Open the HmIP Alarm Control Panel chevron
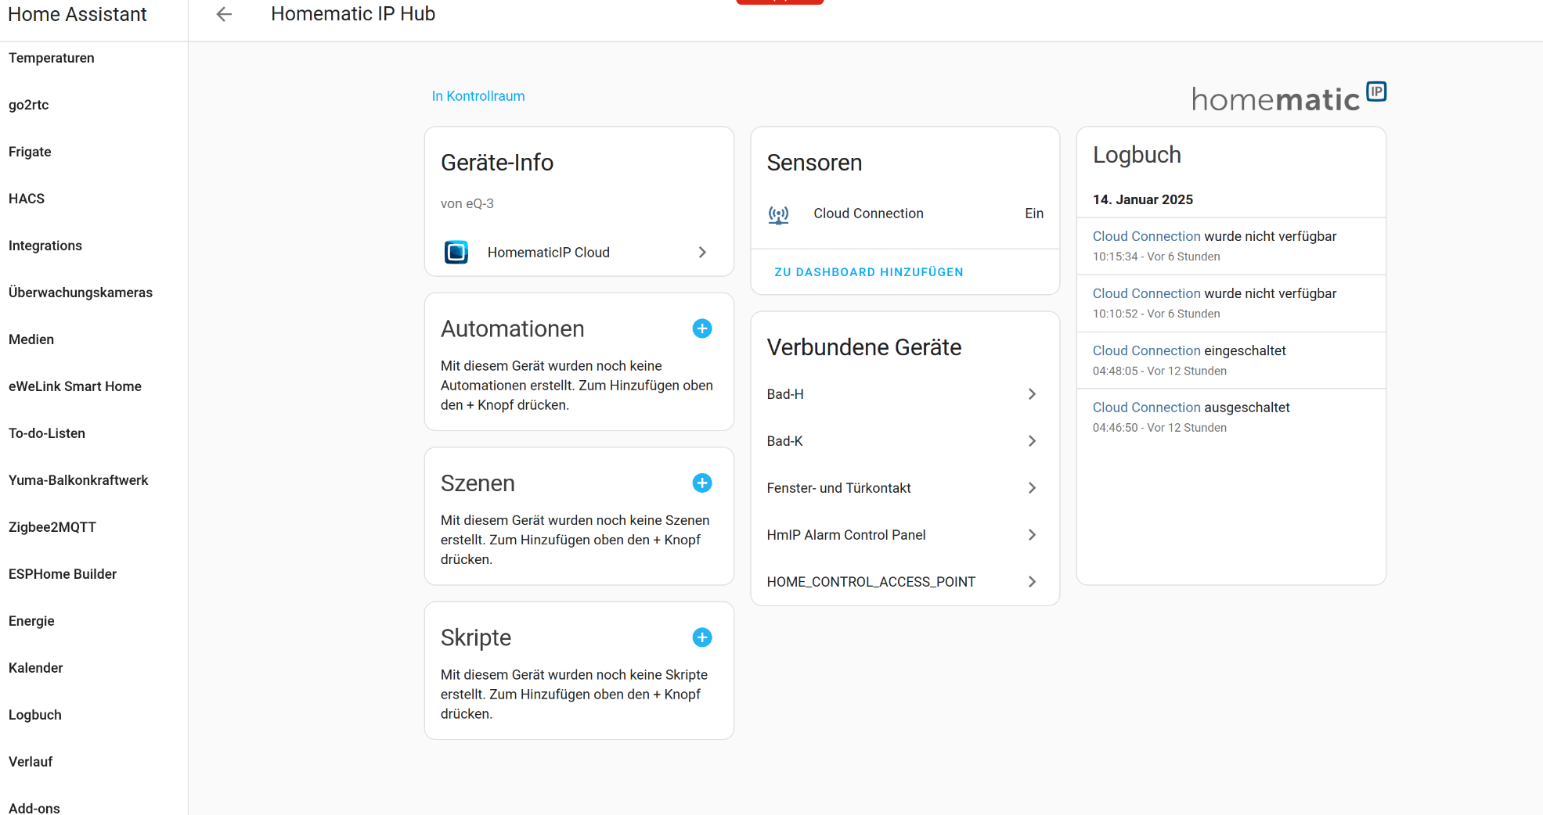 point(1032,535)
